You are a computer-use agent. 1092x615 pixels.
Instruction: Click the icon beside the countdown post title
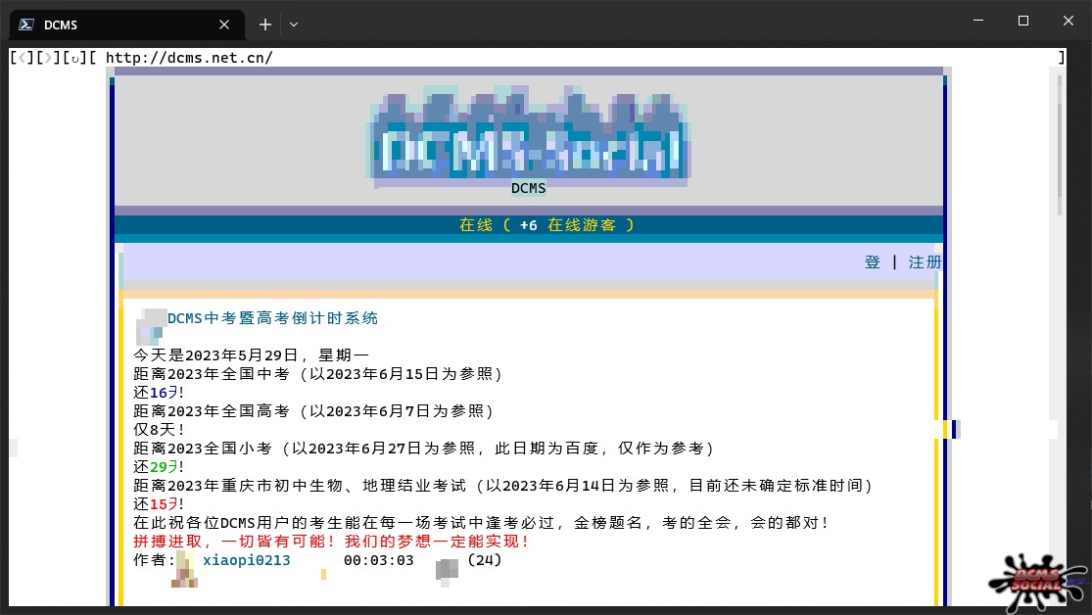[151, 325]
